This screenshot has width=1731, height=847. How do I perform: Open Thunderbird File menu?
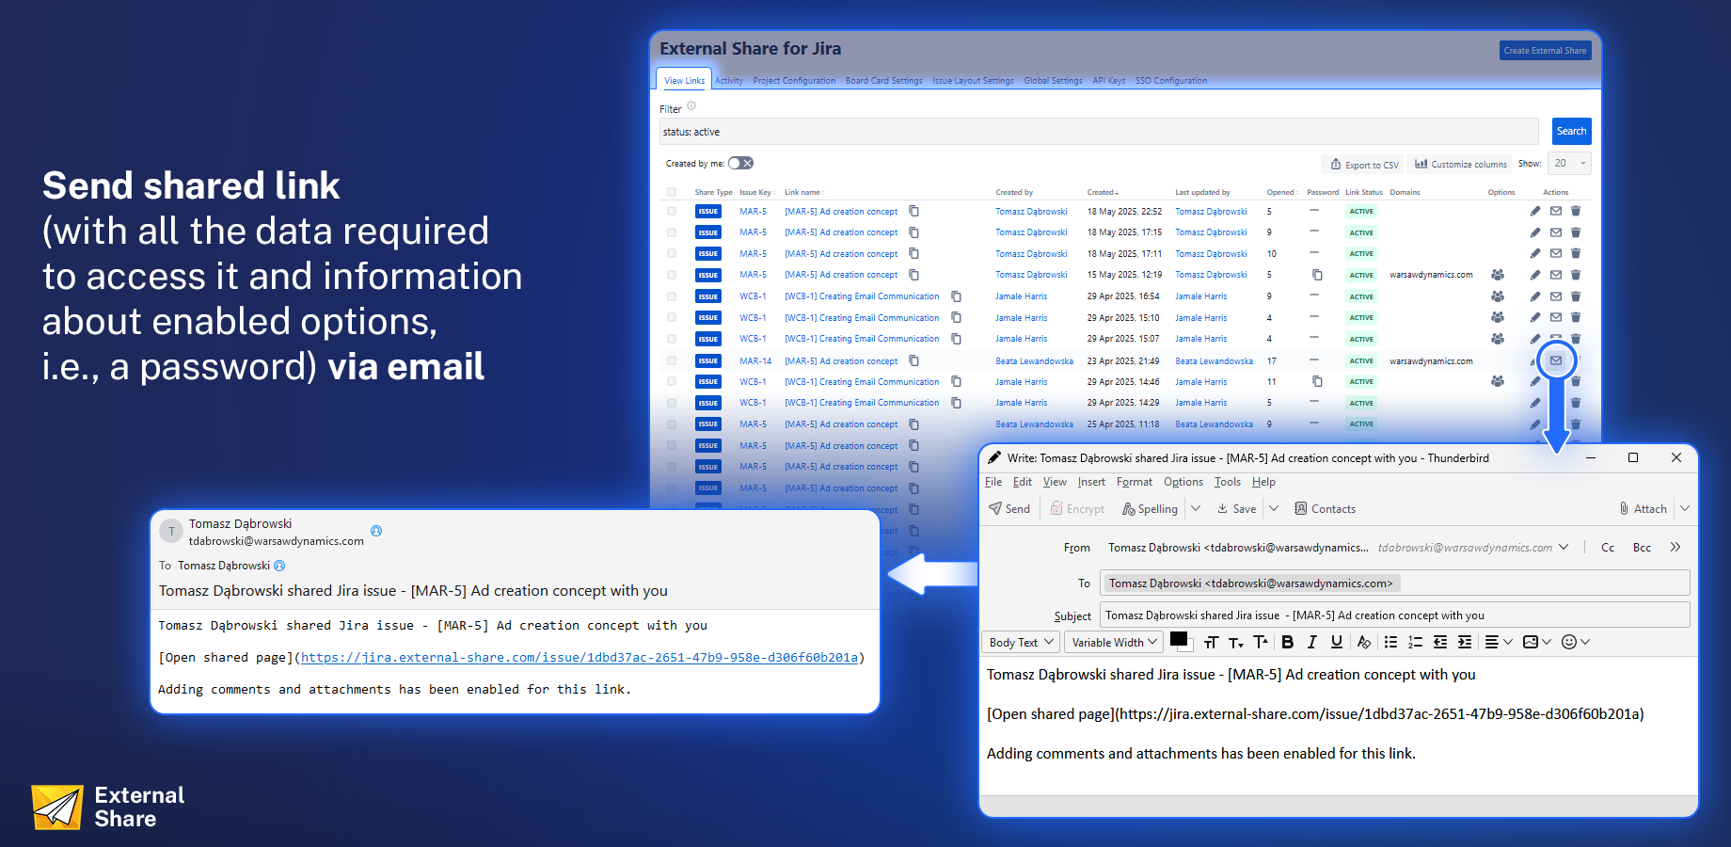tap(993, 482)
